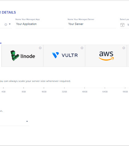Expand the location dropdown arrow
The image size is (129, 146).
pos(27,121)
